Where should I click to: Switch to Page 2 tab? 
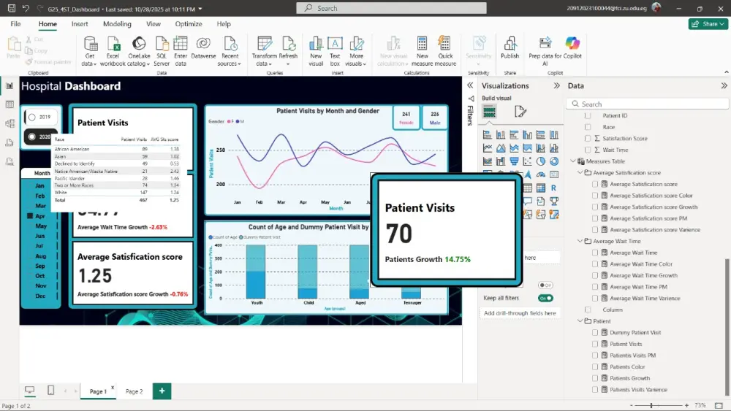(135, 391)
